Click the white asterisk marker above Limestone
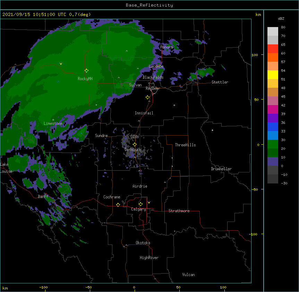The width and height of the screenshot is (299, 292). (x=53, y=120)
